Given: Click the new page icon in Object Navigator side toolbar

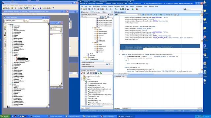Looking at the screenshot, I should pos(5,24).
